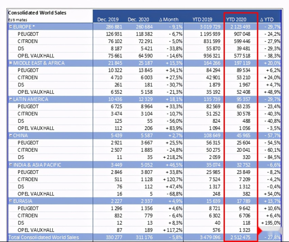Select Europe OPEL VAUXHALL YTD 2019 value 936 321
Screen dimensions: 289x242
click(212, 56)
